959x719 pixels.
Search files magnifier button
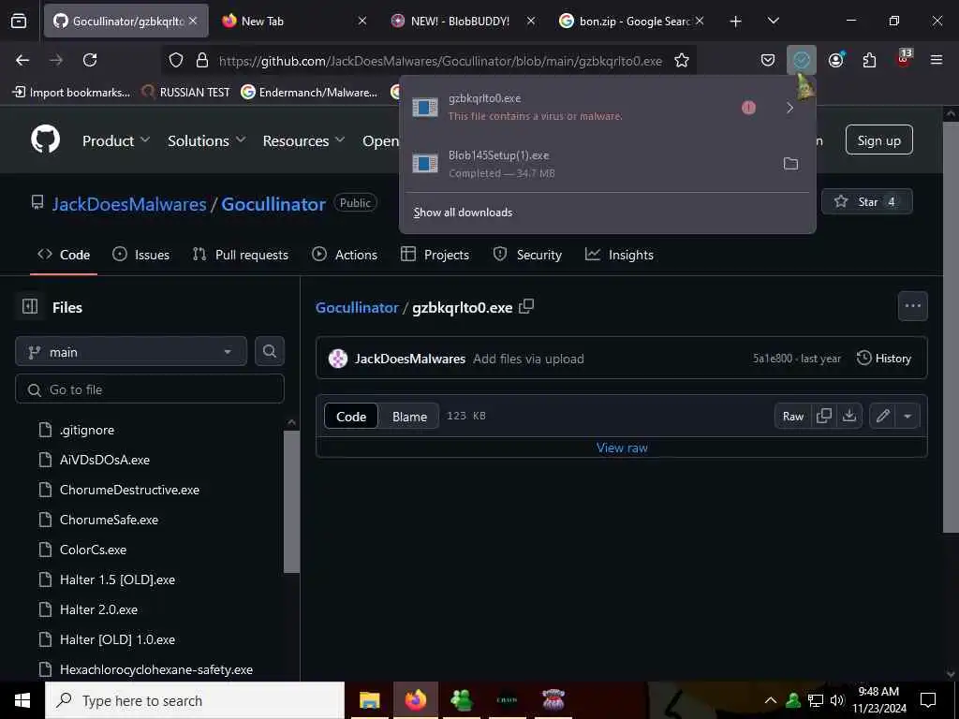pos(270,352)
